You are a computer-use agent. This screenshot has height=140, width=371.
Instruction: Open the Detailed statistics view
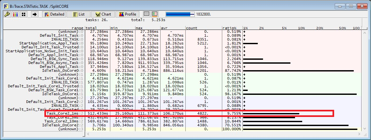(x=54, y=14)
